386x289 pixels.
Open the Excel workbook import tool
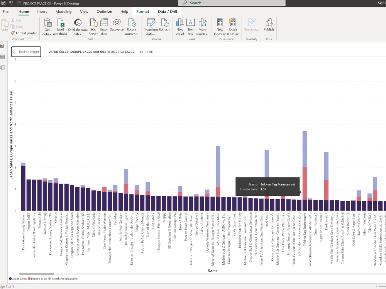[x=60, y=26]
